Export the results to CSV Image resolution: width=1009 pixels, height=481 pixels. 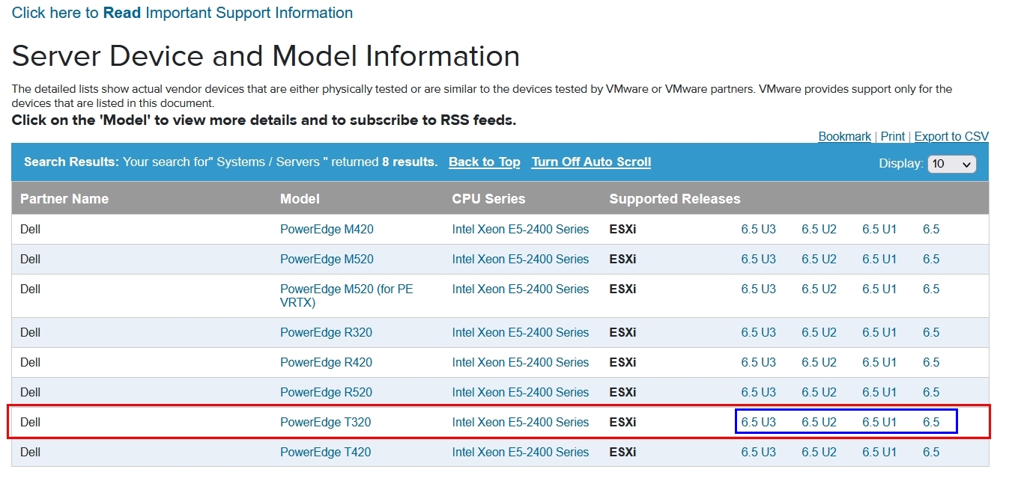click(951, 136)
